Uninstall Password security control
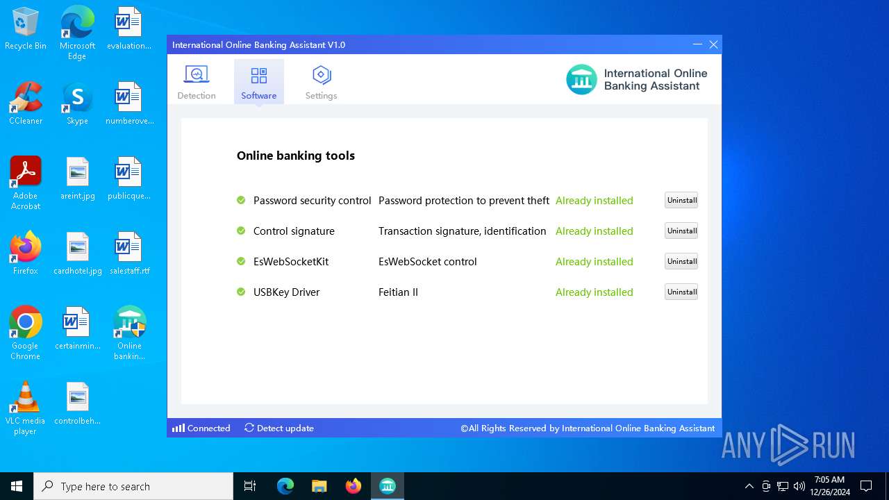This screenshot has width=889, height=500. tap(681, 200)
